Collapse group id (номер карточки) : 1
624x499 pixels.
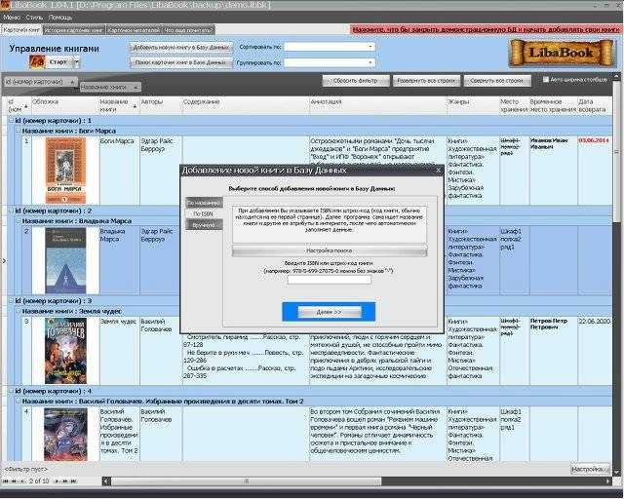coord(11,120)
